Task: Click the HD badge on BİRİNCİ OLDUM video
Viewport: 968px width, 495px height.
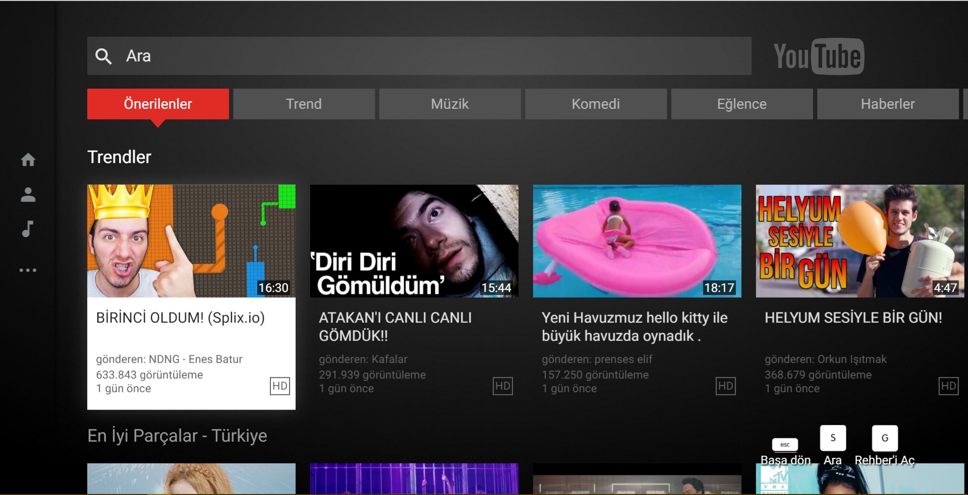Action: point(280,386)
